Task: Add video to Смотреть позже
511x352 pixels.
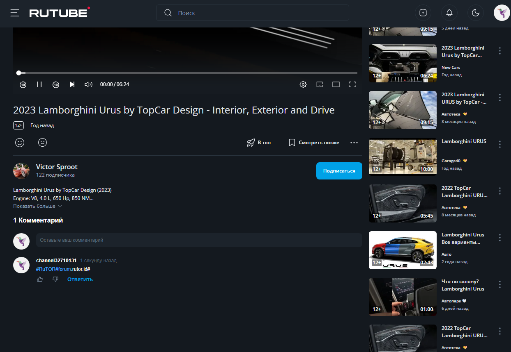Action: (x=314, y=143)
